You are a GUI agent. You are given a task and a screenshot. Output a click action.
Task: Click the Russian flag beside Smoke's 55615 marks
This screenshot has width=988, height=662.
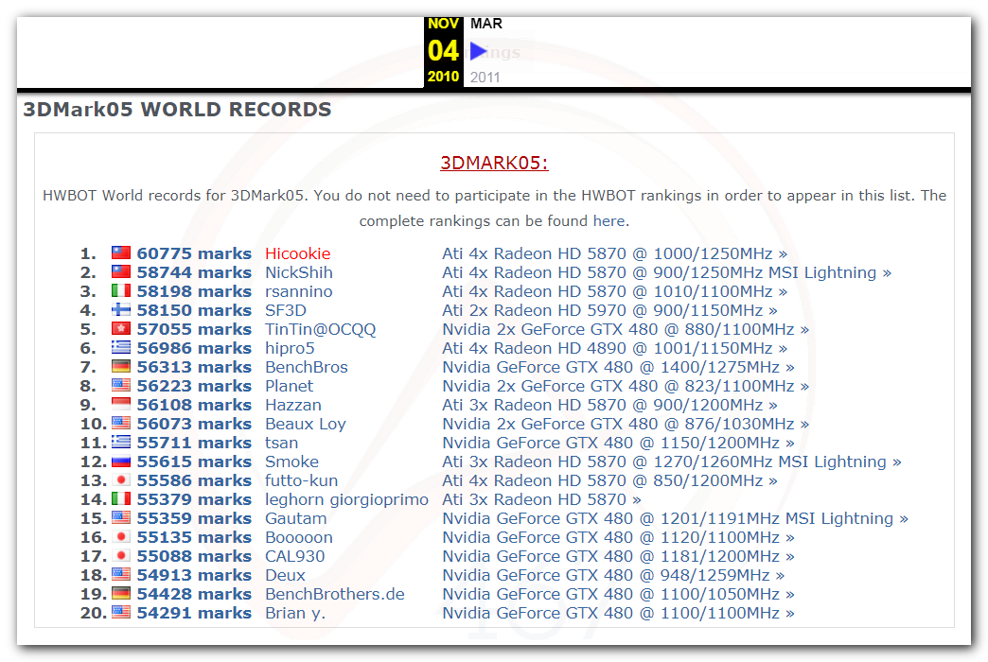[x=121, y=462]
